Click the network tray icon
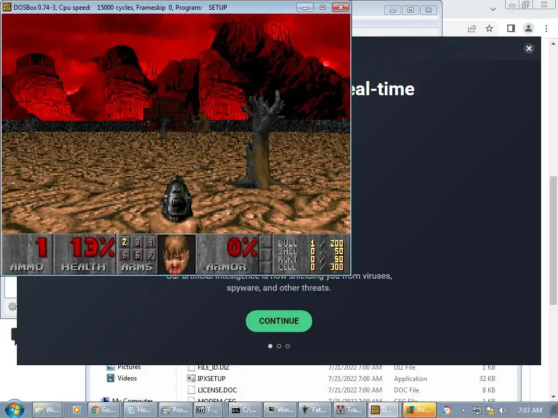Screen dimensions: 558x418 tap(476, 410)
